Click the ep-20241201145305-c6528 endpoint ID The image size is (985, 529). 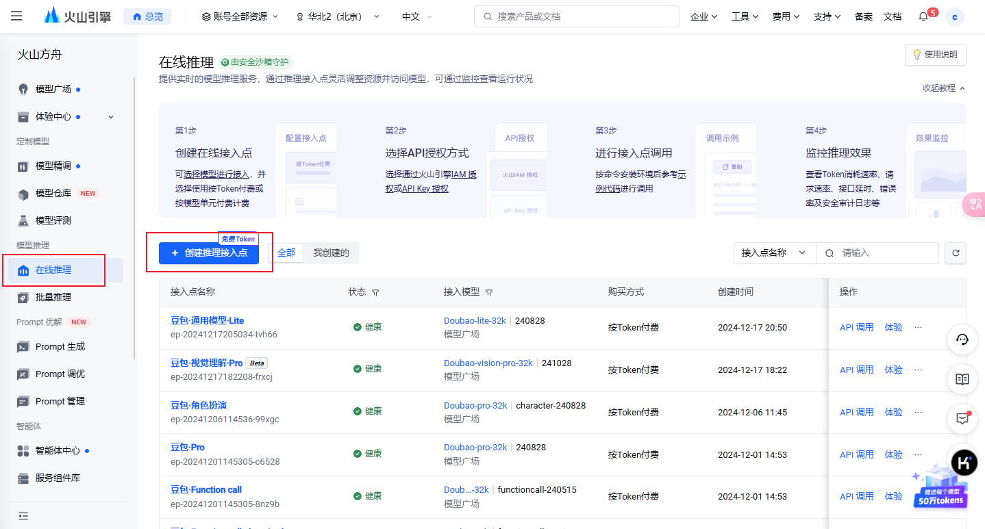pyautogui.click(x=225, y=462)
